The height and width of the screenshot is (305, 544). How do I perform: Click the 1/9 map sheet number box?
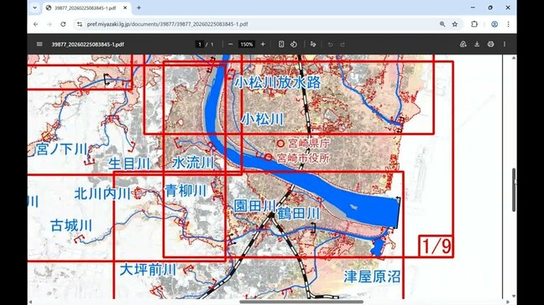(x=436, y=246)
